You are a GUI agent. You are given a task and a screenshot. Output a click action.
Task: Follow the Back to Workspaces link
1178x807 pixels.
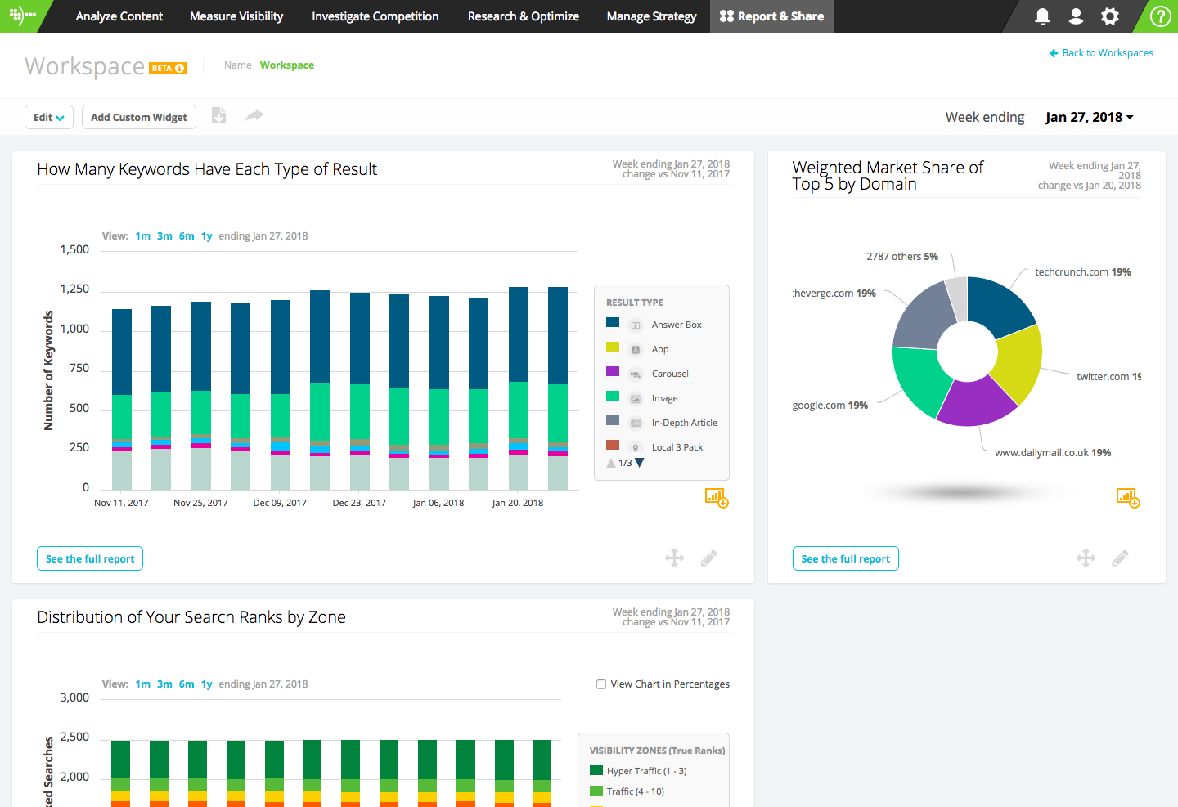[x=1101, y=53]
